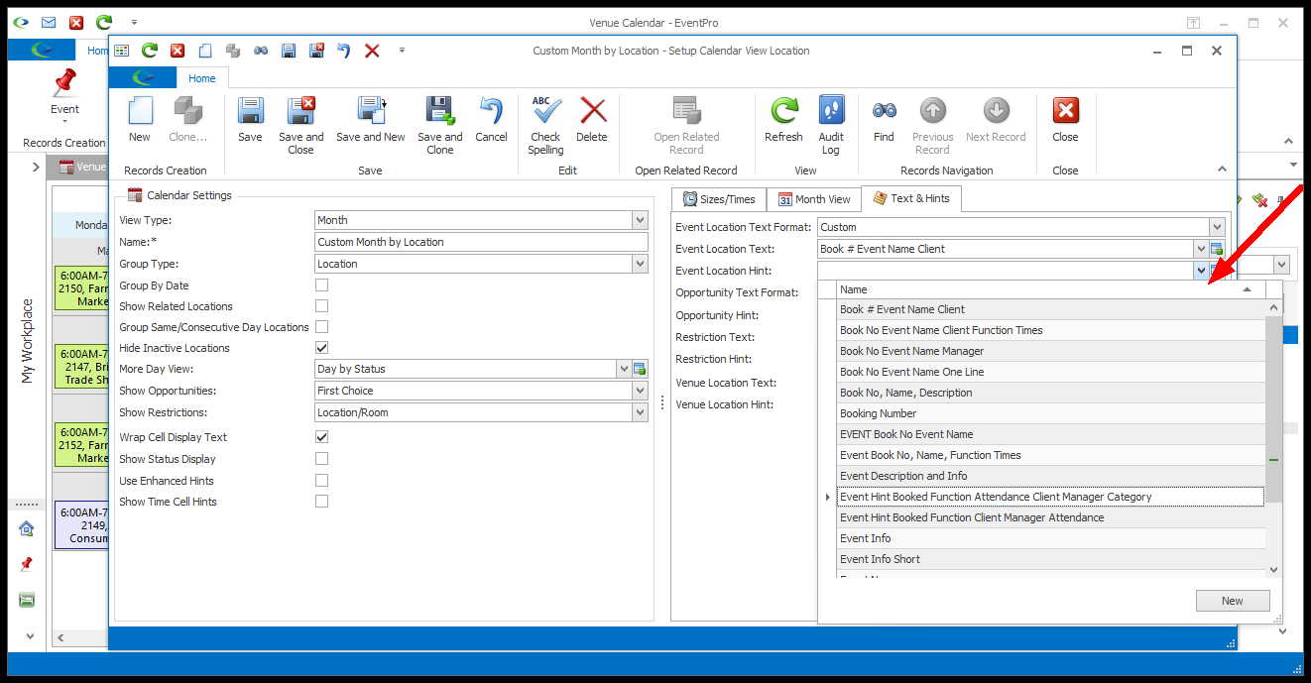Open the application menu button in setup window
Viewport: 1311px width, 683px height.
(144, 78)
